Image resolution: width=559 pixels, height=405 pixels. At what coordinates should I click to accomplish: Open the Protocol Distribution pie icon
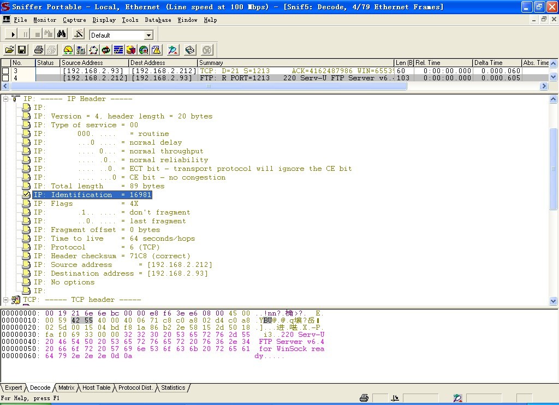coord(131,50)
